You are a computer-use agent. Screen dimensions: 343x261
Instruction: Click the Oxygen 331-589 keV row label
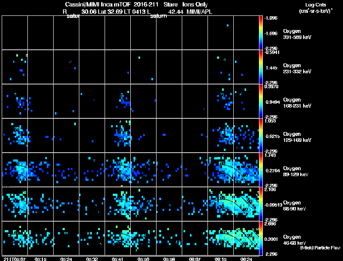coord(297,34)
